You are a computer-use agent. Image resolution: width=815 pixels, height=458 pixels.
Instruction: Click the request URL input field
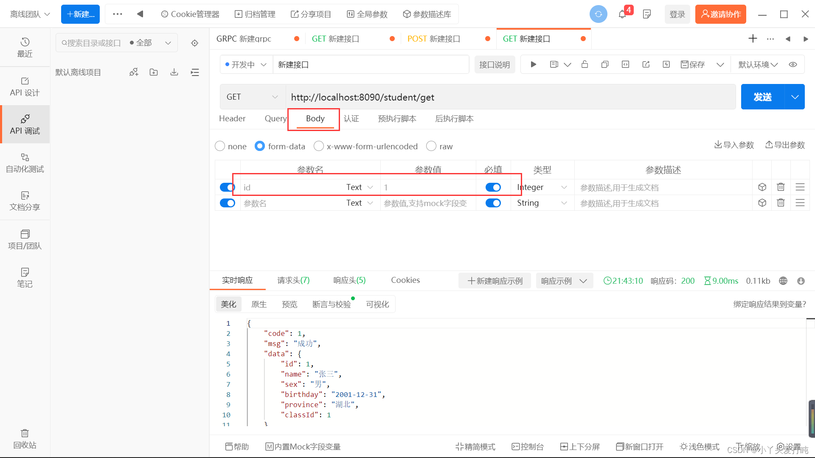[x=511, y=97]
